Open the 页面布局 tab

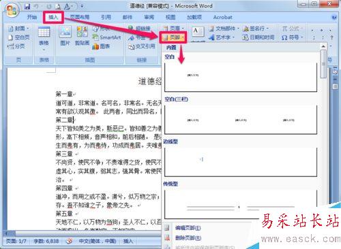point(80,17)
